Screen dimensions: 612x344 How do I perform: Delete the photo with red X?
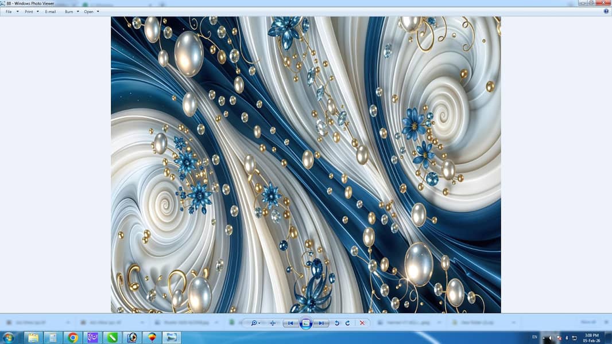(362, 323)
